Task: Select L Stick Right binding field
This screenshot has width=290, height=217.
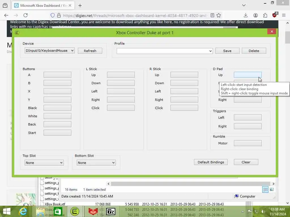Action: 121,100
